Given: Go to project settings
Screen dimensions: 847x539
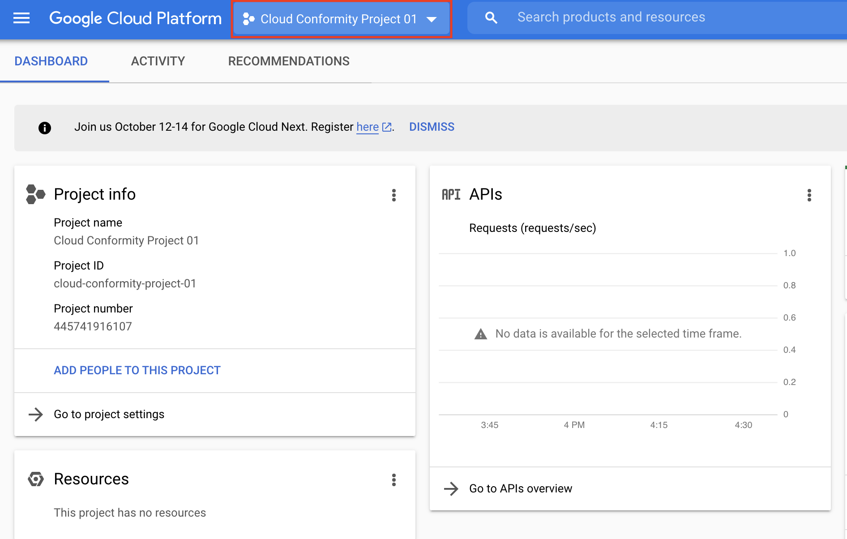Looking at the screenshot, I should click(x=109, y=415).
